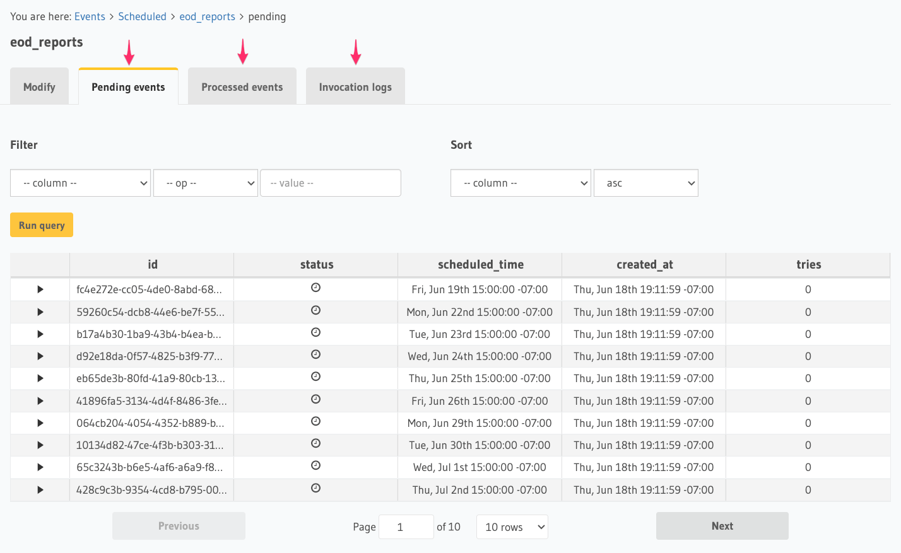This screenshot has height=553, width=901.
Task: Open the Scheduled breadcrumb link
Action: coord(142,16)
